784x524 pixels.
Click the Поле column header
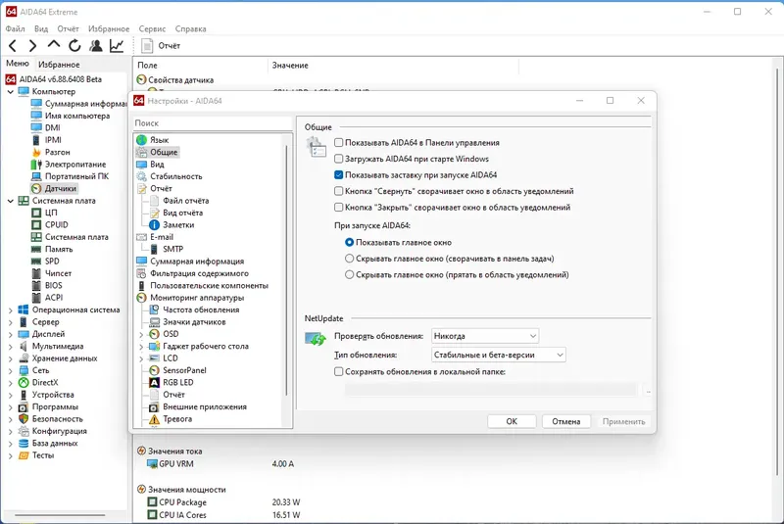[x=200, y=66]
